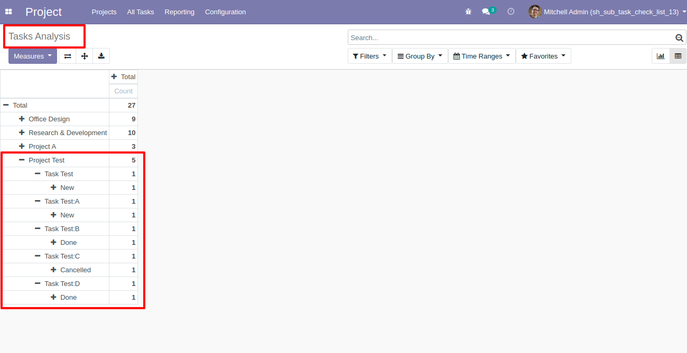The height and width of the screenshot is (353, 687).
Task: Collapse the Task Test:C row
Action: pyautogui.click(x=55, y=256)
